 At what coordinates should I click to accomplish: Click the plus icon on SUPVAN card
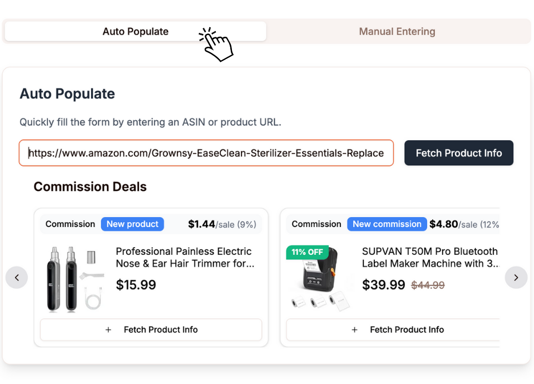[355, 329]
